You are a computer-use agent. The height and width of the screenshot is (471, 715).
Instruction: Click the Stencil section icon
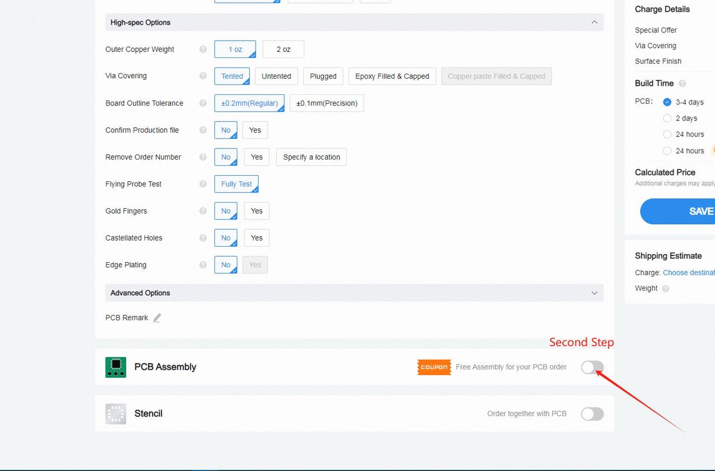point(116,414)
